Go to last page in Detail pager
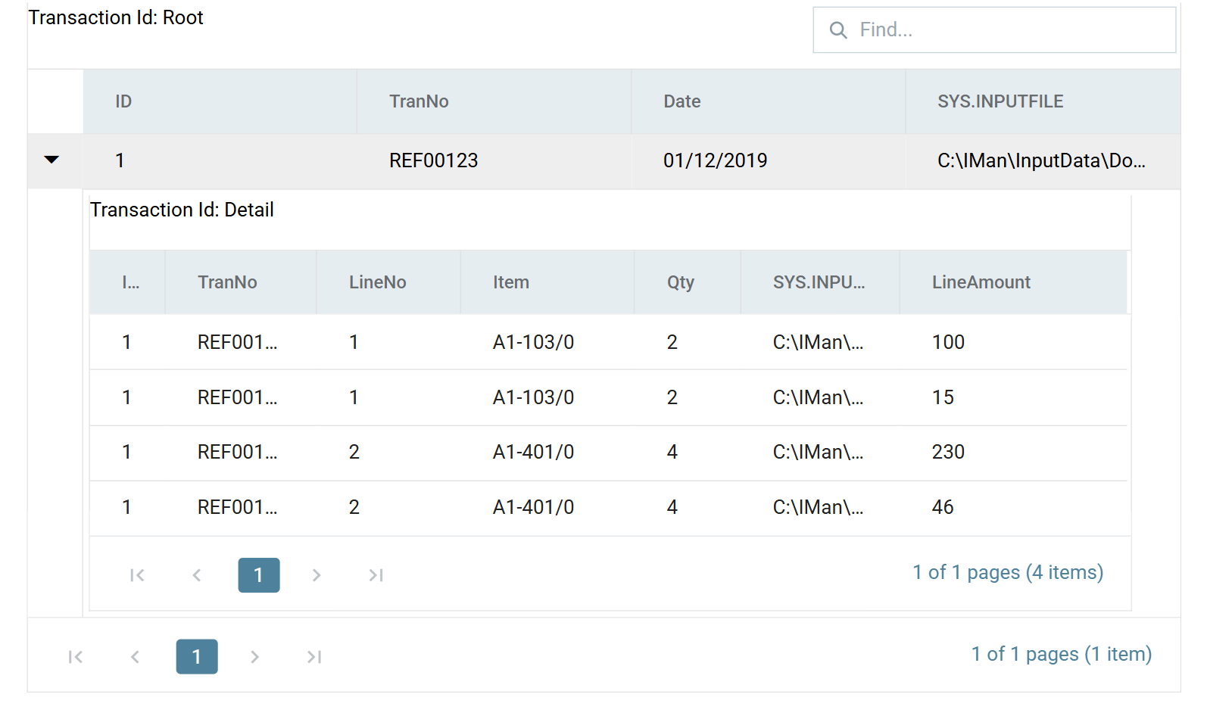The image size is (1207, 719). point(376,575)
